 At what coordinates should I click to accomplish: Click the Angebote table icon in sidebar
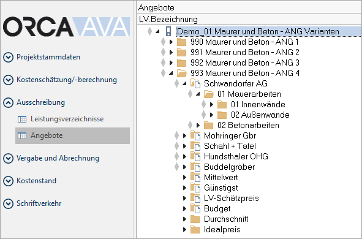point(22,136)
